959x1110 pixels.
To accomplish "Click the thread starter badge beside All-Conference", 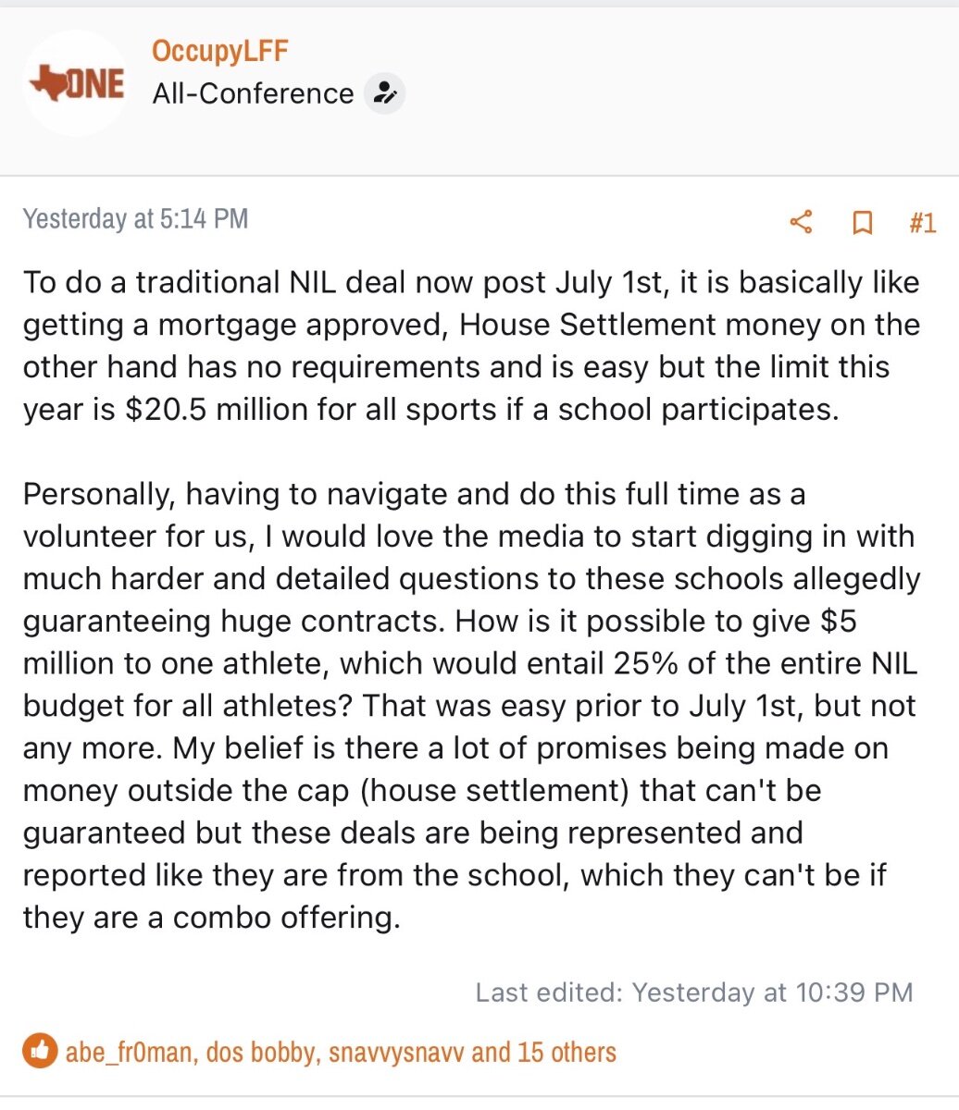I will (x=384, y=93).
